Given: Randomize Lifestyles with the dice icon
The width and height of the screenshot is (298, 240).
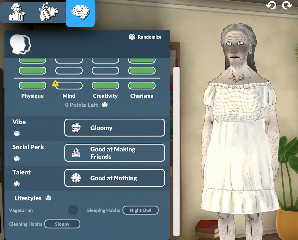Looking at the screenshot, I should click(x=48, y=198).
